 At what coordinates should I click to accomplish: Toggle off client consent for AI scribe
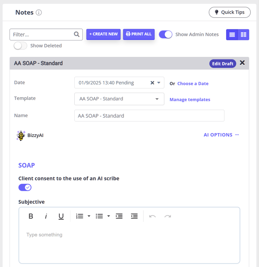(x=25, y=187)
